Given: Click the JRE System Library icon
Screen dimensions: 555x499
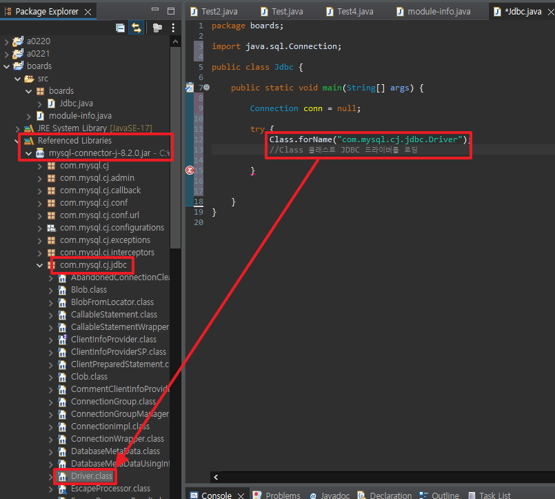Looking at the screenshot, I should [29, 128].
